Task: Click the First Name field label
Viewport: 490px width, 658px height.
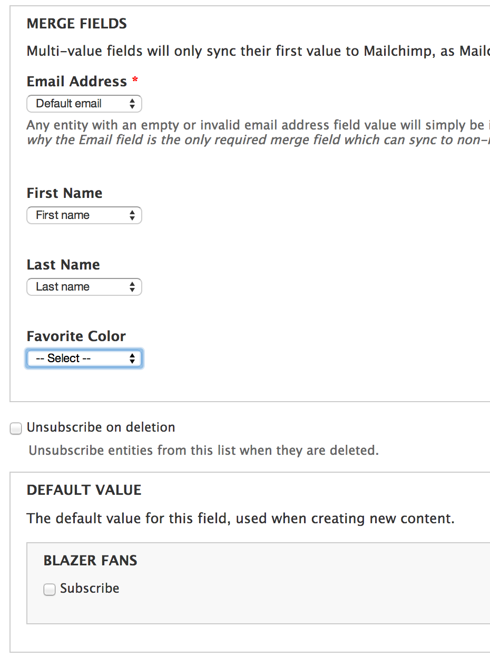Action: pyautogui.click(x=64, y=193)
